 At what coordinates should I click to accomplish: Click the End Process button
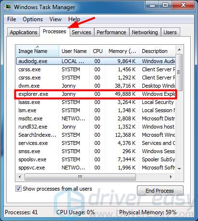point(160,191)
